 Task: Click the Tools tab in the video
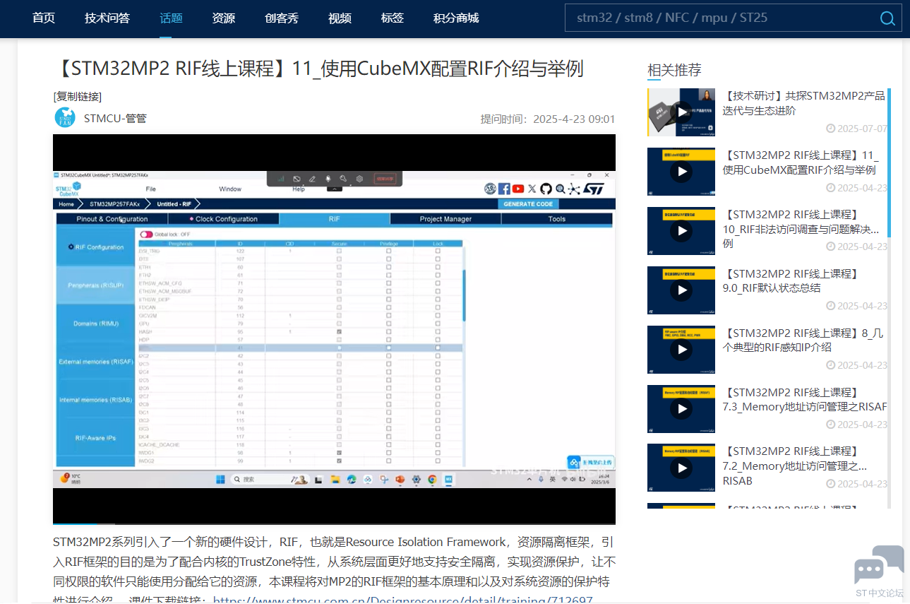coord(557,219)
